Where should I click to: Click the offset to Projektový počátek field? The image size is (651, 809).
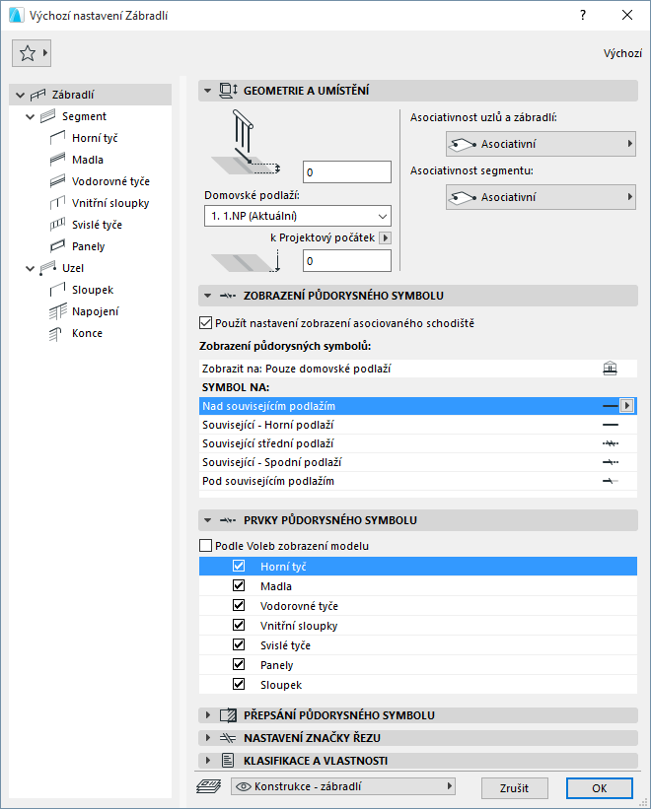point(347,261)
